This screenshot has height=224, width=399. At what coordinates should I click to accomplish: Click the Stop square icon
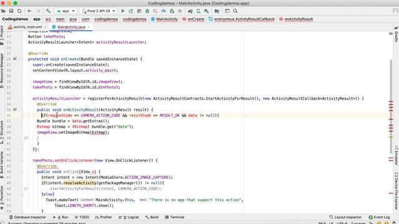point(180,11)
